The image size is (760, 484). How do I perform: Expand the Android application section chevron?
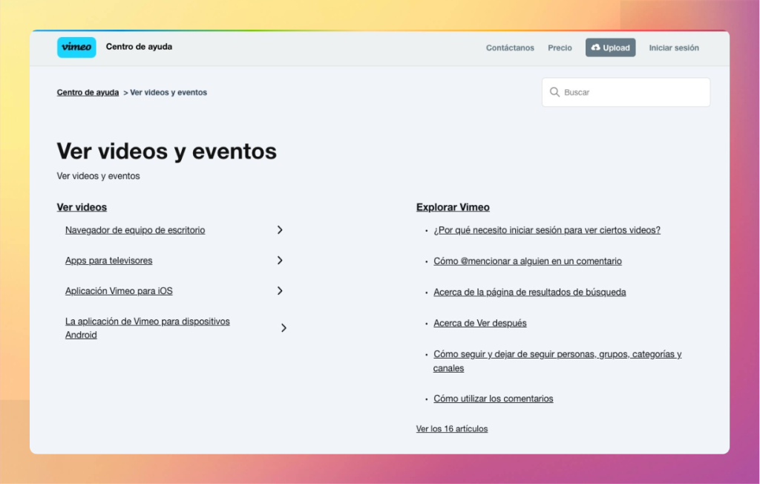(x=284, y=328)
